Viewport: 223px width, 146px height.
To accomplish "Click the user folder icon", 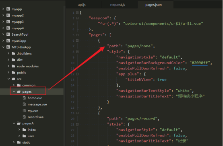I will [24, 136].
